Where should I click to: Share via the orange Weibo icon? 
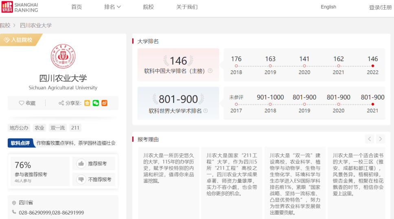point(104,103)
